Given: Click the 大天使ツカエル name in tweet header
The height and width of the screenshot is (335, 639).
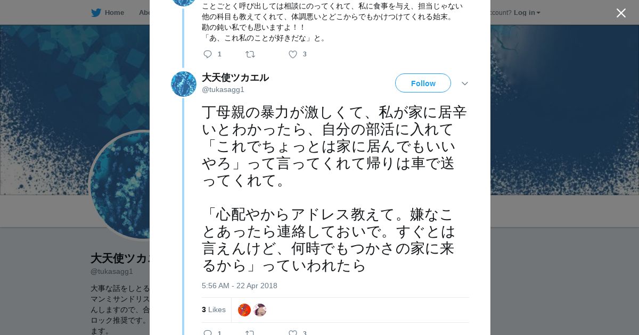Looking at the screenshot, I should (235, 78).
